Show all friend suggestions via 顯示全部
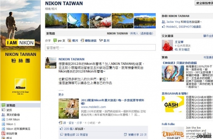213x139 pixels. point(208,36)
